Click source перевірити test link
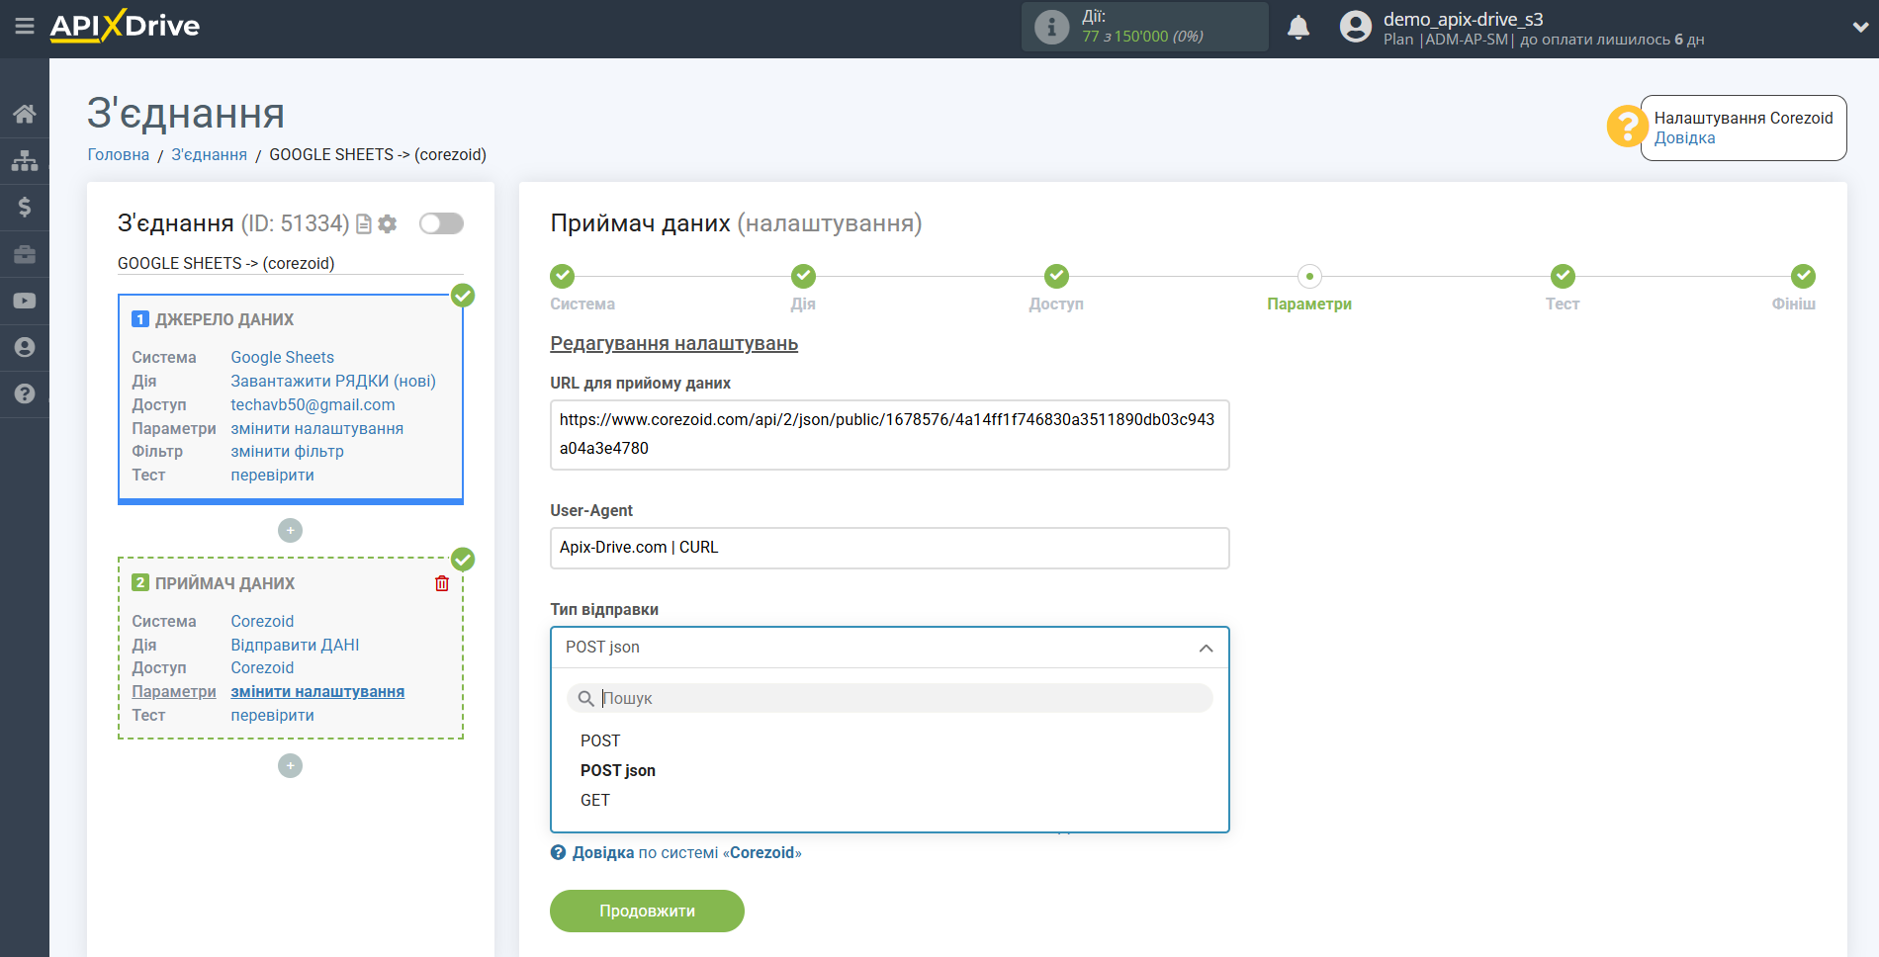The height and width of the screenshot is (957, 1879). tap(272, 475)
